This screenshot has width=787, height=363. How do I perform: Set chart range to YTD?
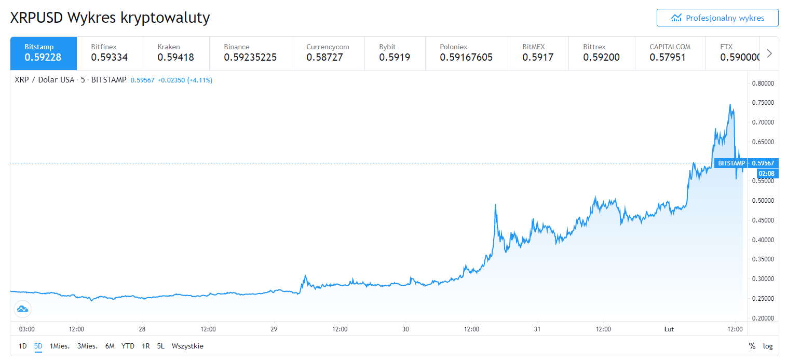(x=128, y=346)
